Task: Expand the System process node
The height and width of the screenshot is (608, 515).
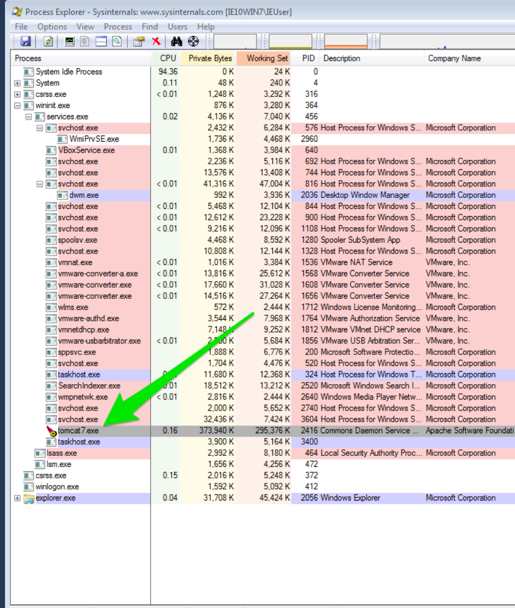Action: tap(17, 83)
